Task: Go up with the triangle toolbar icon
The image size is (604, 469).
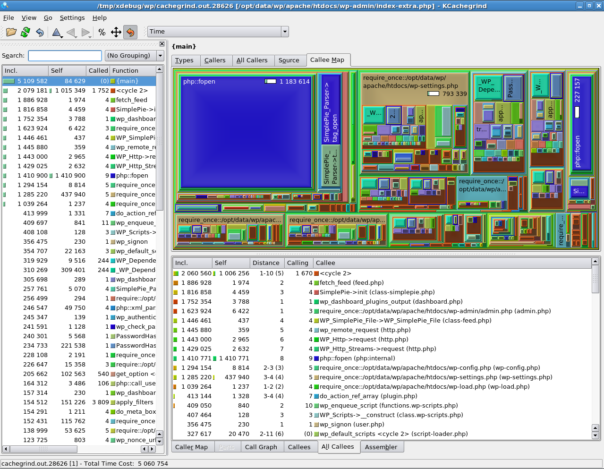Action: click(57, 32)
